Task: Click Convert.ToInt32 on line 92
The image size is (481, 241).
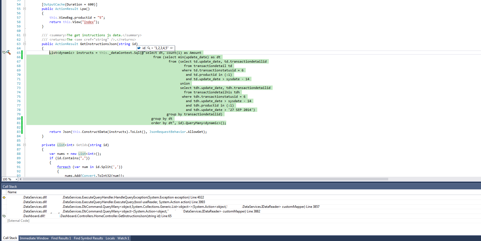Action: (96, 176)
